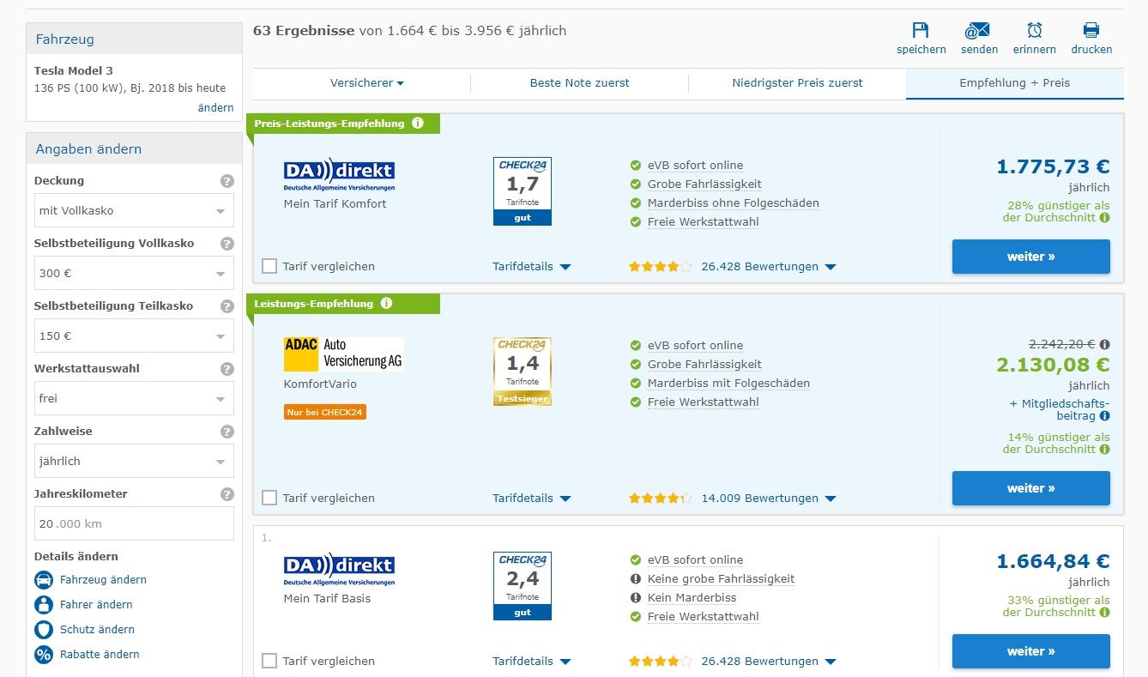Screen dimensions: 1148x677
Task: Click the car icon for Fahrzeug ändern
Action: tap(44, 579)
